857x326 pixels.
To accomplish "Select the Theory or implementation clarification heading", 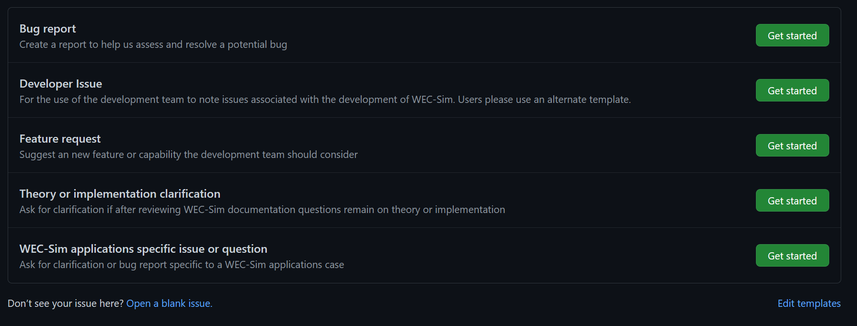I will [x=119, y=193].
